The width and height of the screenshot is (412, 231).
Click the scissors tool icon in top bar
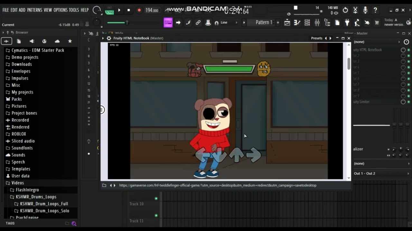[355, 10]
